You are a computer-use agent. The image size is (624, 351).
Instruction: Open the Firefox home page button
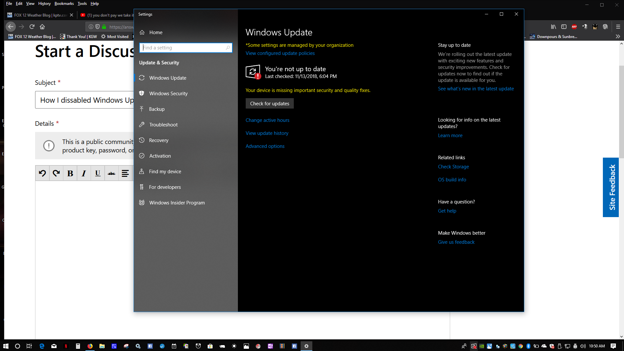click(x=42, y=27)
